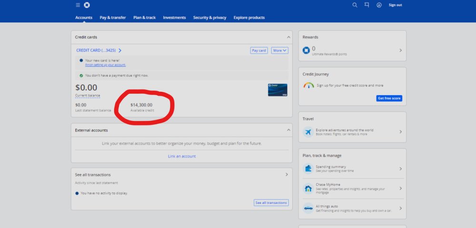Open CREDIT CARD (...3425) details link
Viewport: 476px width, 228px height.
99,50
